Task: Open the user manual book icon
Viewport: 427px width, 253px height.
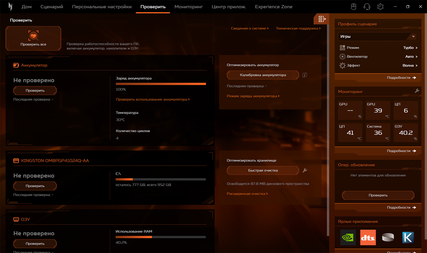Action: [354, 7]
